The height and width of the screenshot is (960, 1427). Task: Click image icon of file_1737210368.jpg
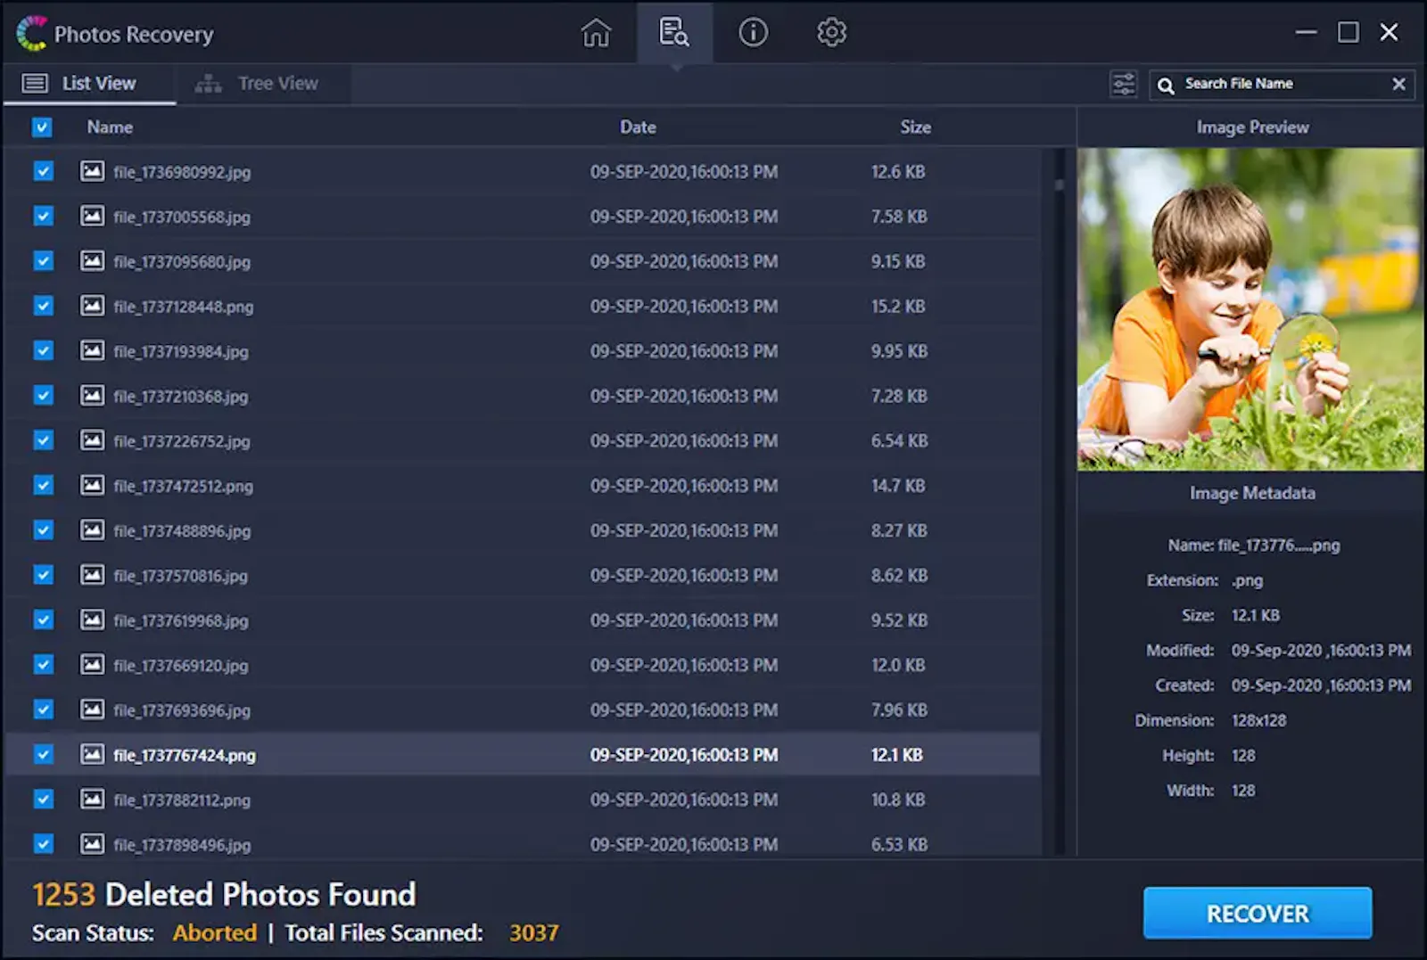coord(92,396)
